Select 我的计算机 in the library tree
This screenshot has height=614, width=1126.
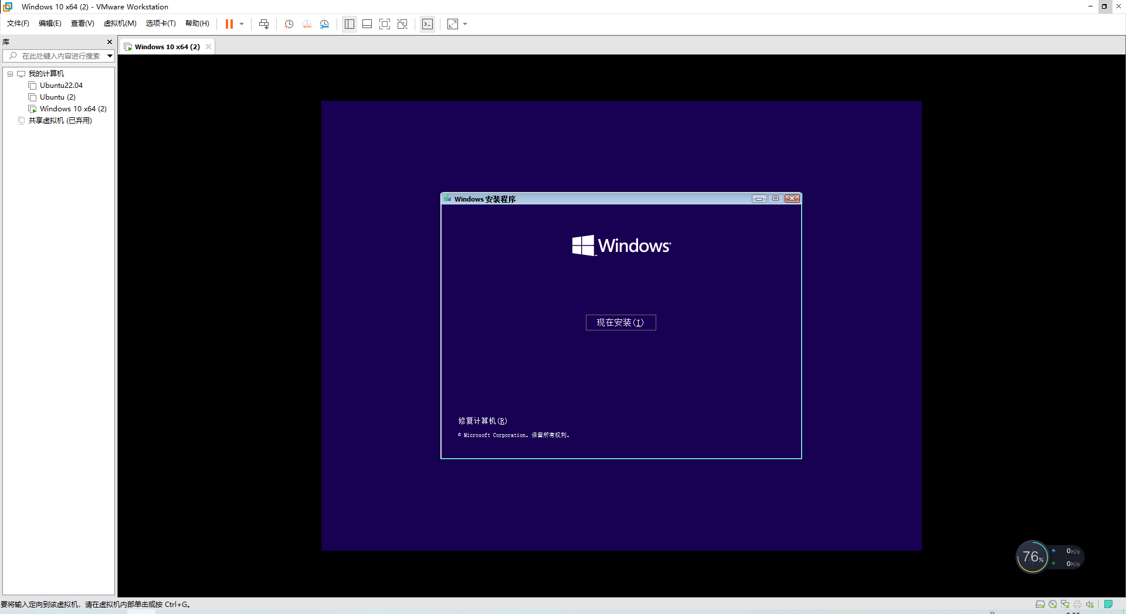click(46, 74)
